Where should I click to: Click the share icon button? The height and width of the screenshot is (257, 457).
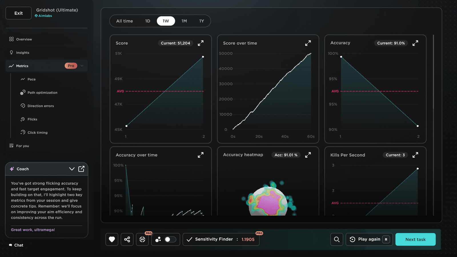click(x=127, y=239)
